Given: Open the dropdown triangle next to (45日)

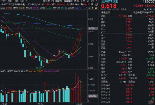Looking at the screenshot, I should 92,8.
